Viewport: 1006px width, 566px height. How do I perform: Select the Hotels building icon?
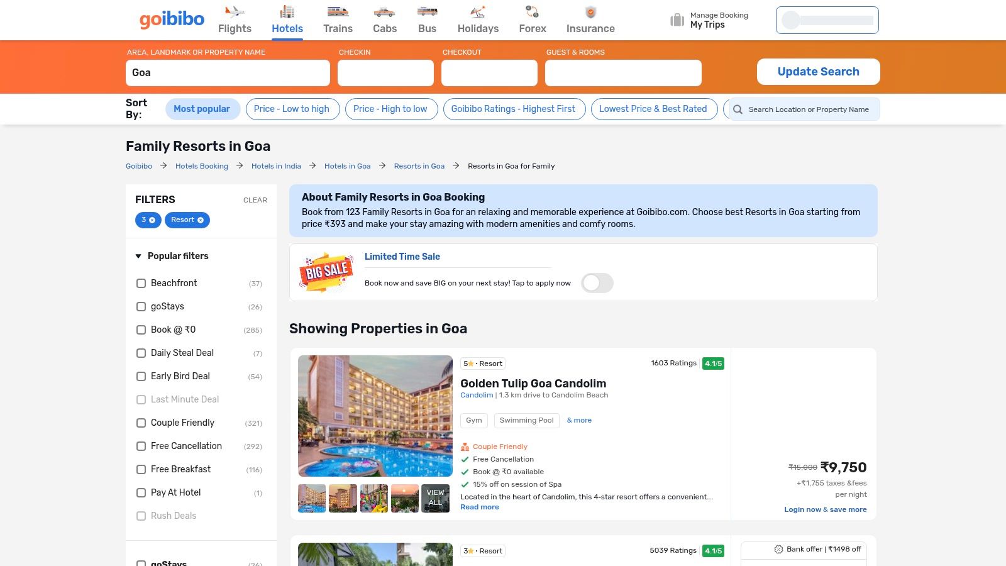(x=287, y=11)
